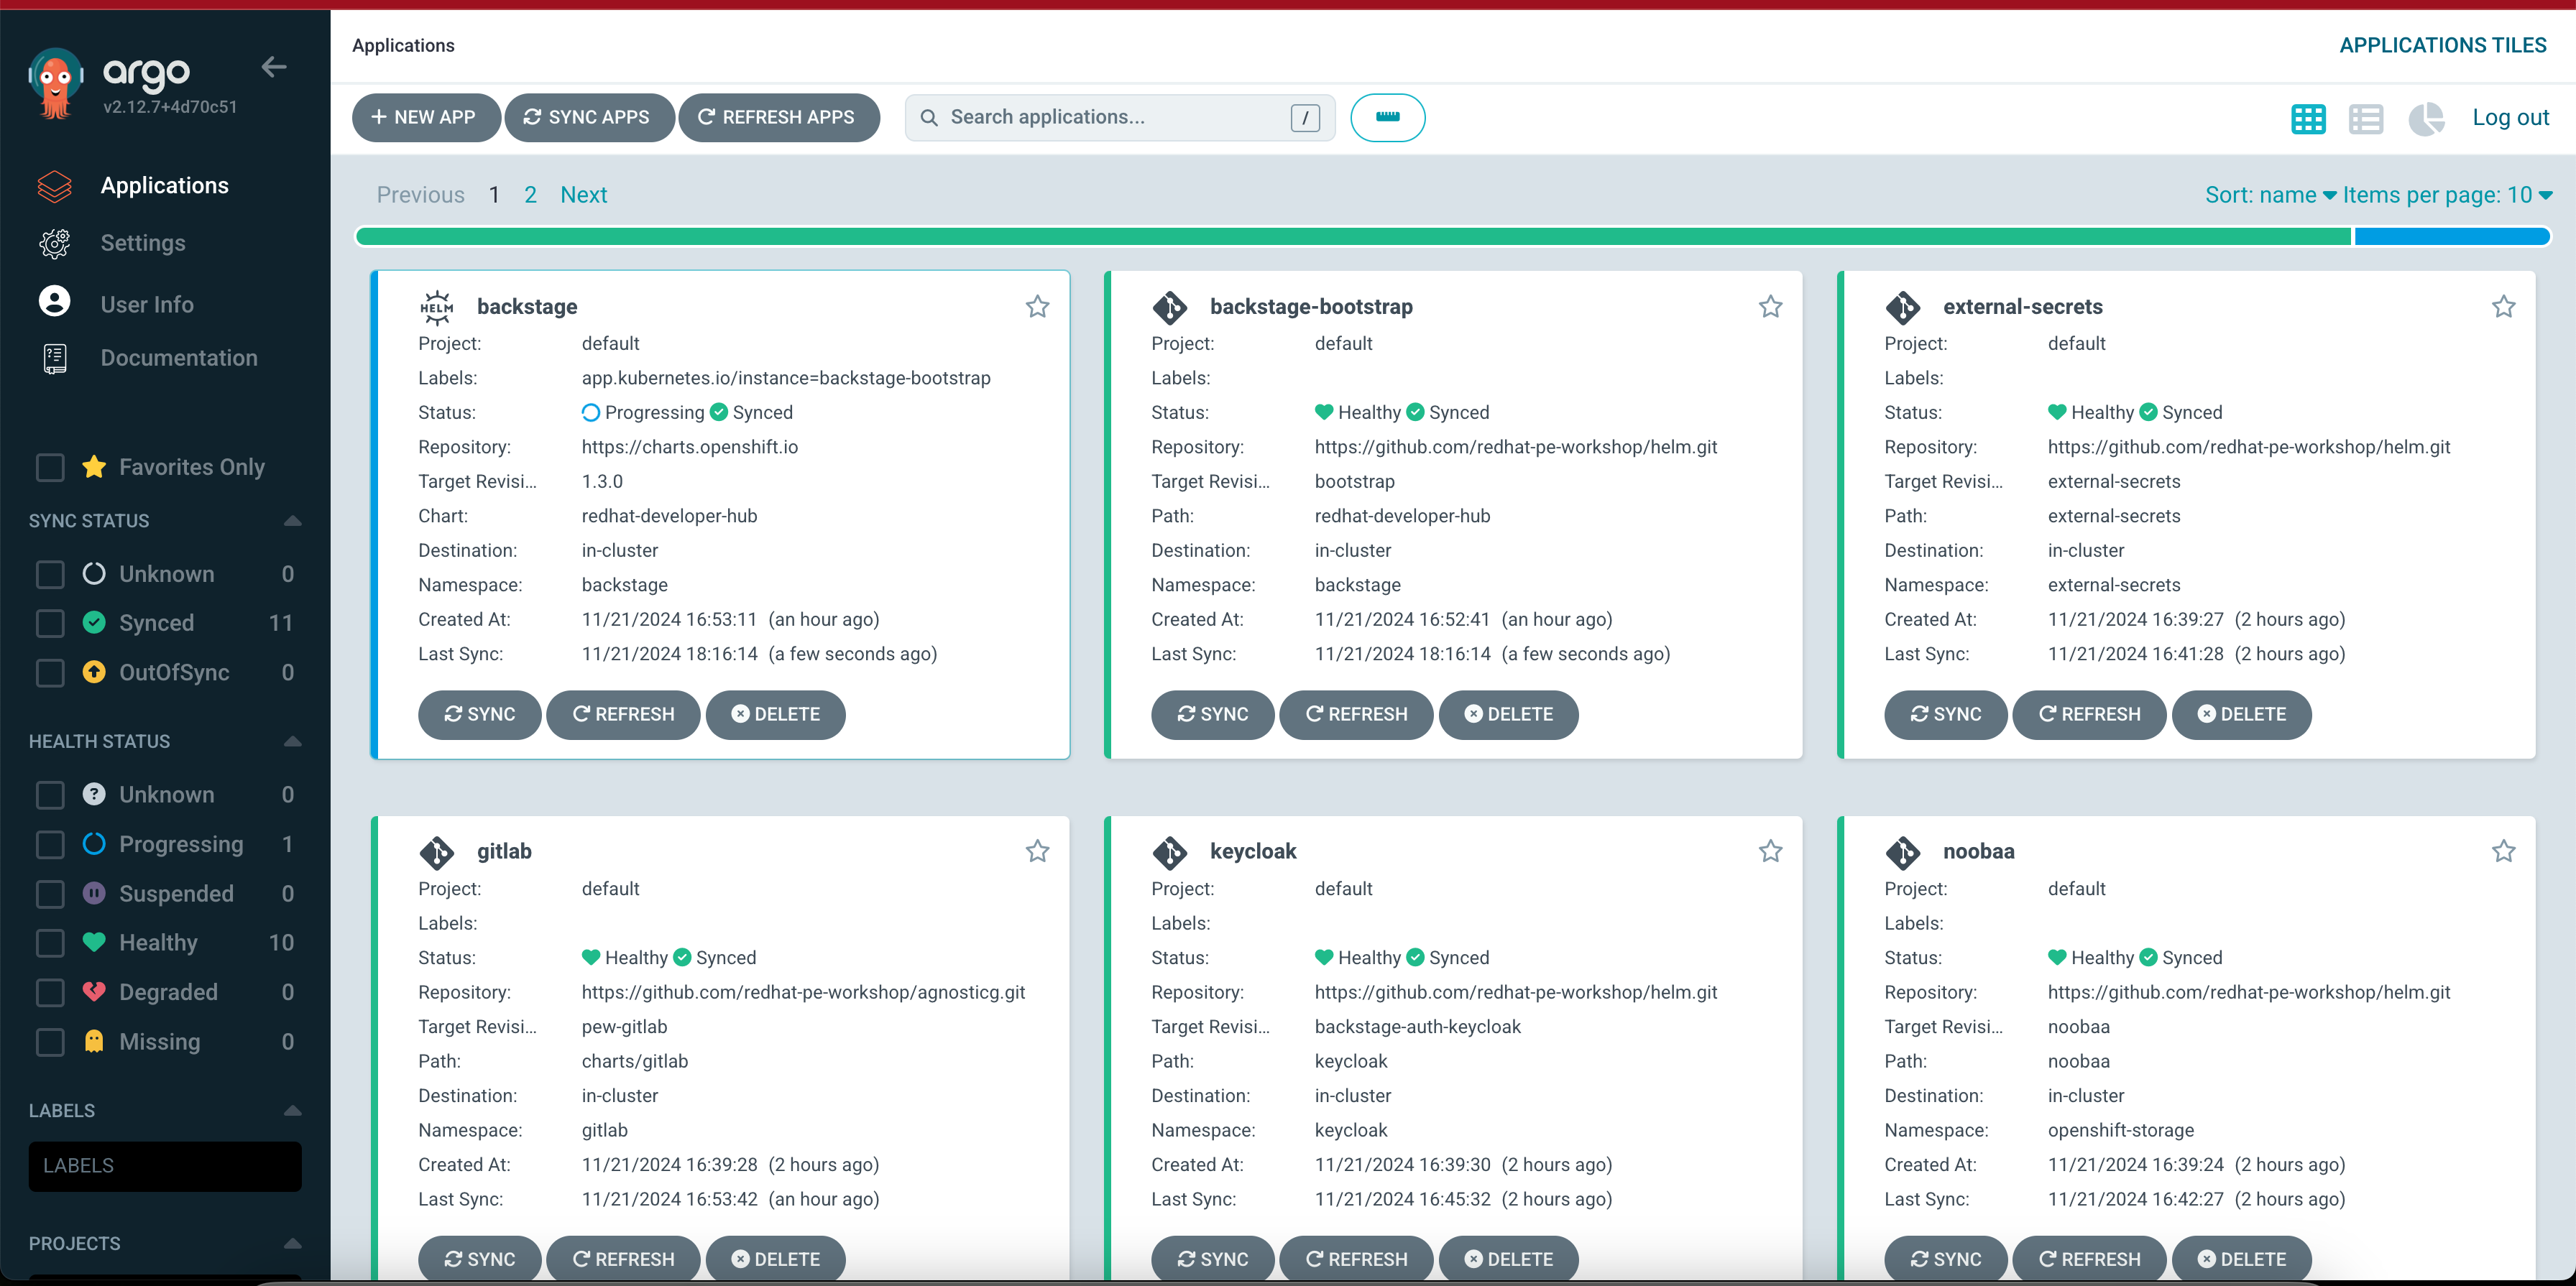Viewport: 2576px width, 1286px height.
Task: Click green Healthy segment of status bar
Action: [x=1353, y=237]
